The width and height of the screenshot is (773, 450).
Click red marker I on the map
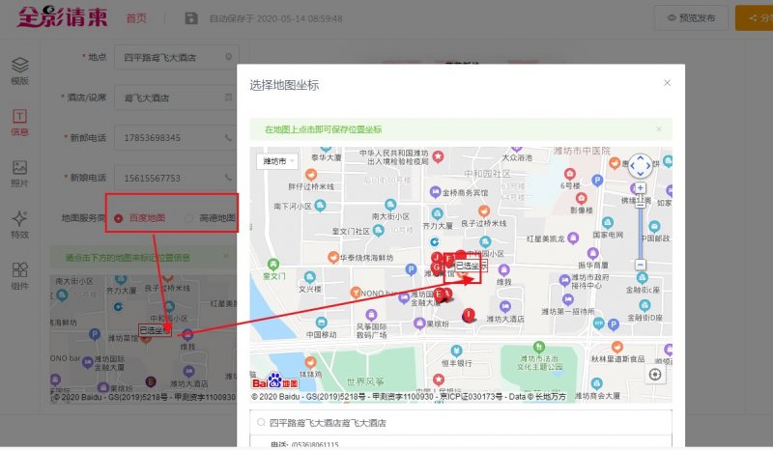(x=469, y=315)
